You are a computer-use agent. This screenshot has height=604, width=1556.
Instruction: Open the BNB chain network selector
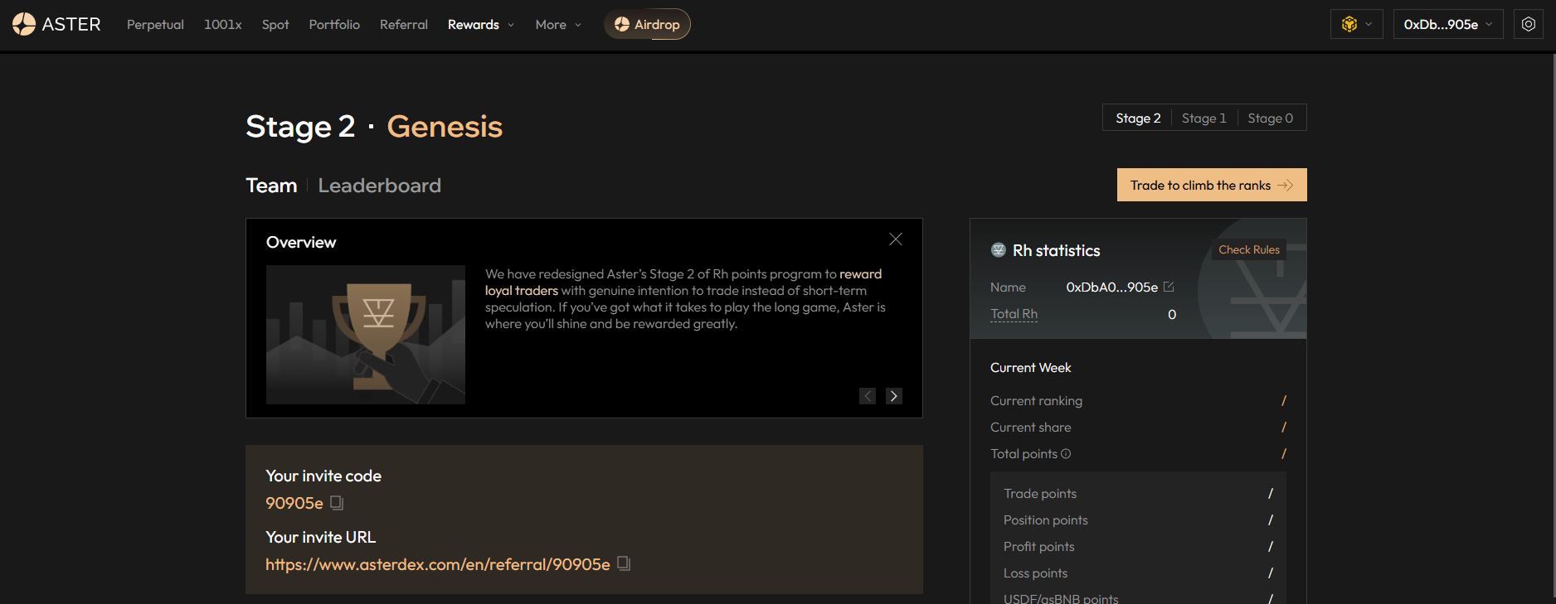[x=1356, y=24]
